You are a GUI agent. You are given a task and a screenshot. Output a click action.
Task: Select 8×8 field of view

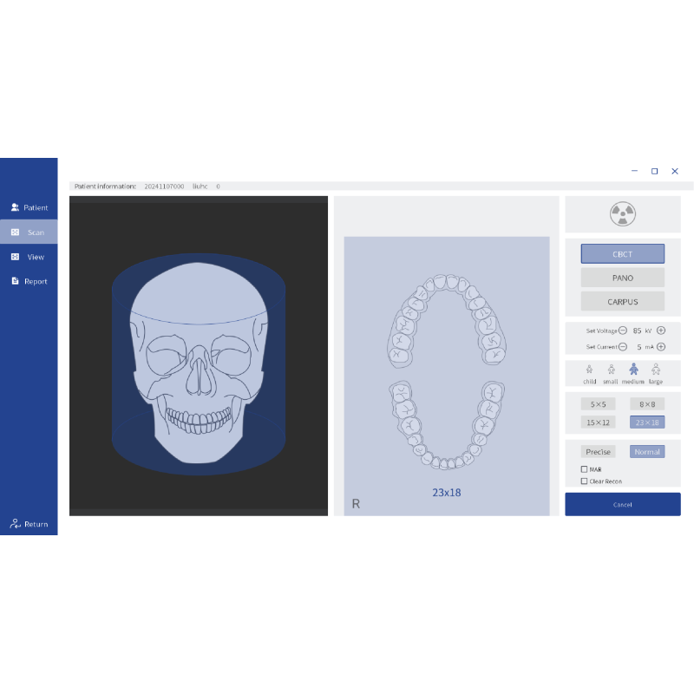pos(647,404)
